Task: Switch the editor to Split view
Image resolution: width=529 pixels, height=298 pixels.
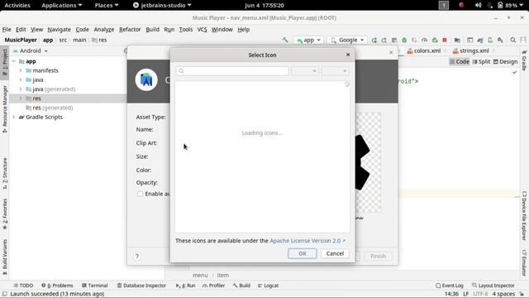Action: click(x=481, y=61)
